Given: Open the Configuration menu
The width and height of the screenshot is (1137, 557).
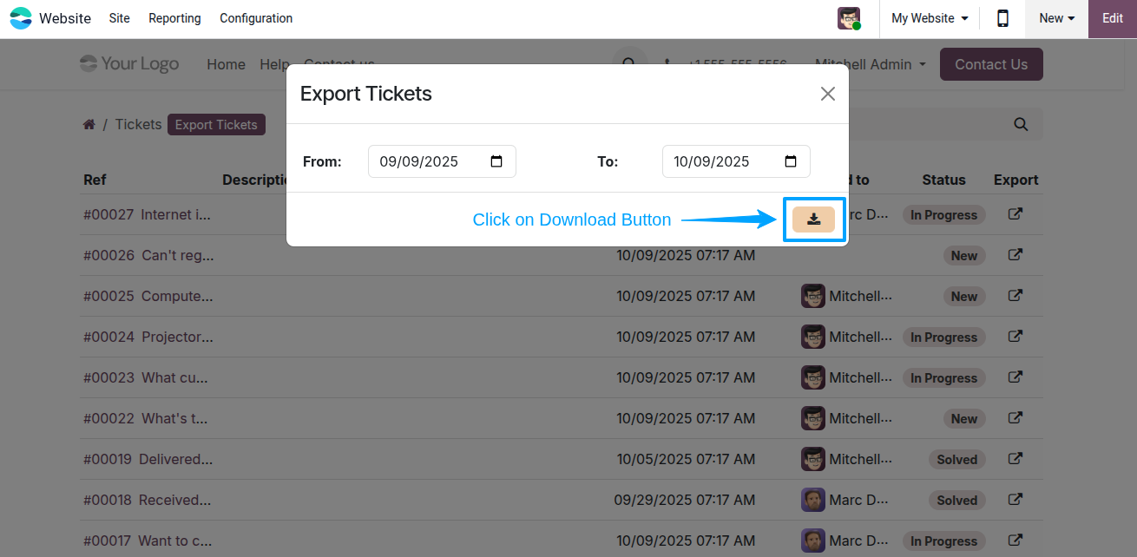Looking at the screenshot, I should pyautogui.click(x=256, y=18).
